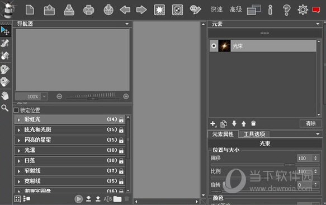Screen dimensions: 326x205
Task: Expand the 彩虹光 preset group
Action: pyautogui.click(x=19, y=120)
